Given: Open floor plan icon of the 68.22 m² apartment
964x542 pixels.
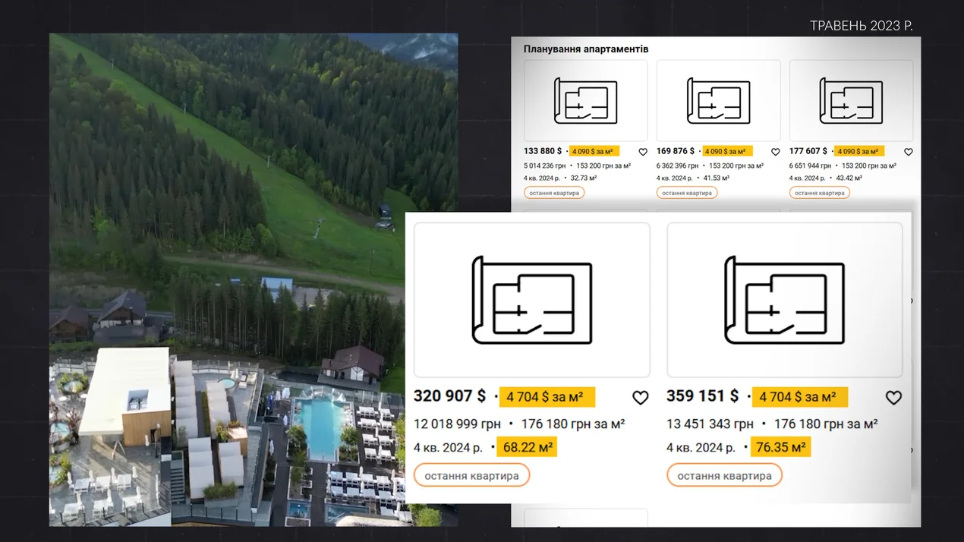Looking at the screenshot, I should [531, 300].
